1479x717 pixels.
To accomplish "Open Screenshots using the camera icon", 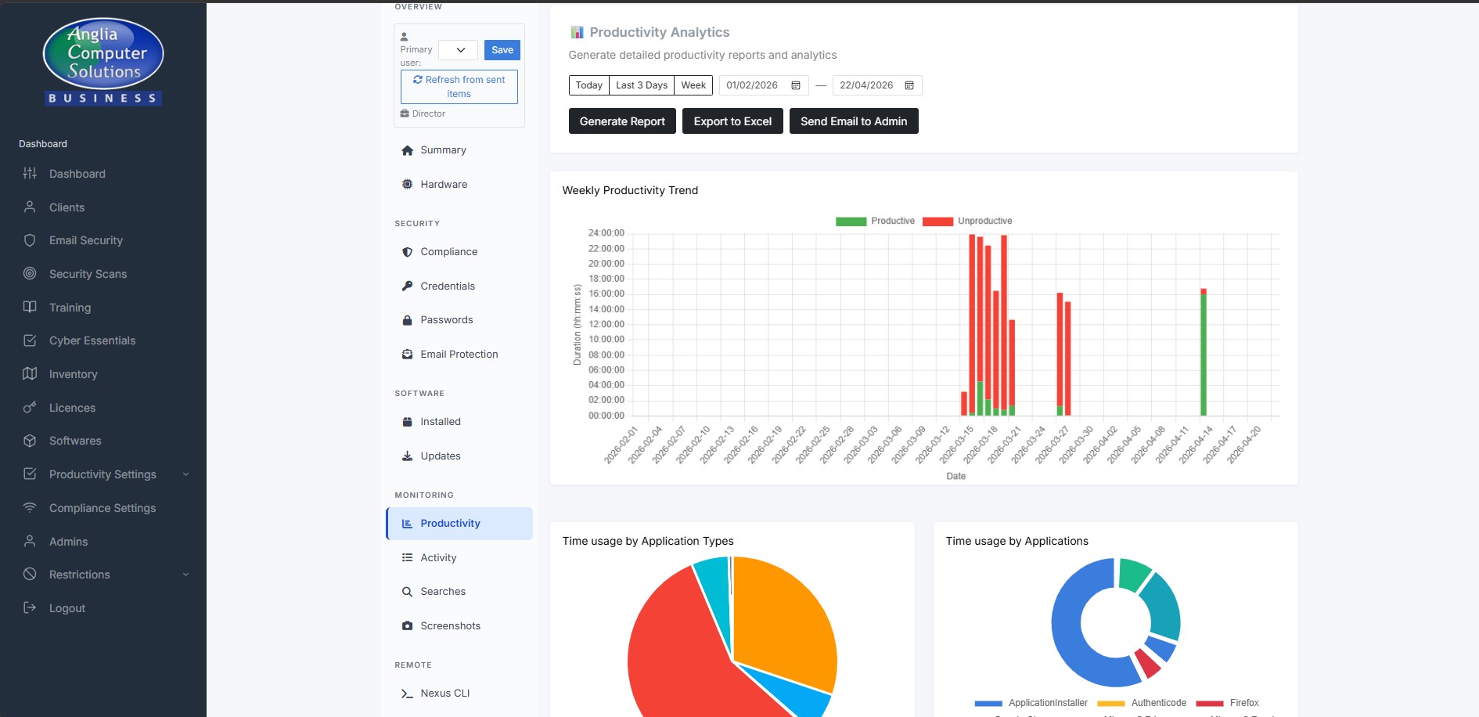I will (x=407, y=625).
